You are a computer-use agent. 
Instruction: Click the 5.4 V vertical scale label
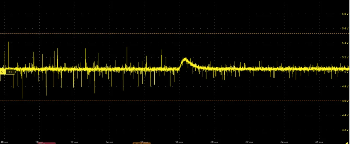[x=345, y=43]
